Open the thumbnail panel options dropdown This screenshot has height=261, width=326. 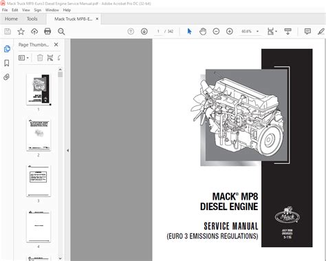tap(23, 58)
